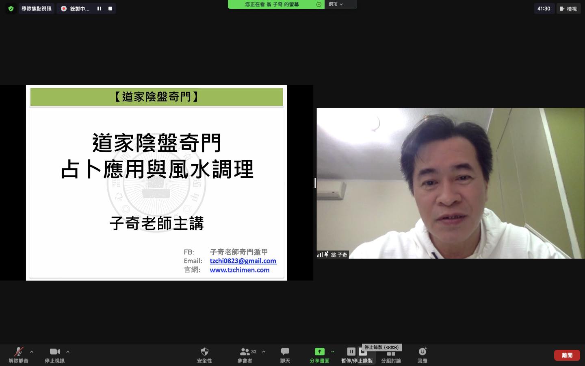This screenshot has height=366, width=585.
Task: Open the Participants (參會者) panel
Action: 245,352
